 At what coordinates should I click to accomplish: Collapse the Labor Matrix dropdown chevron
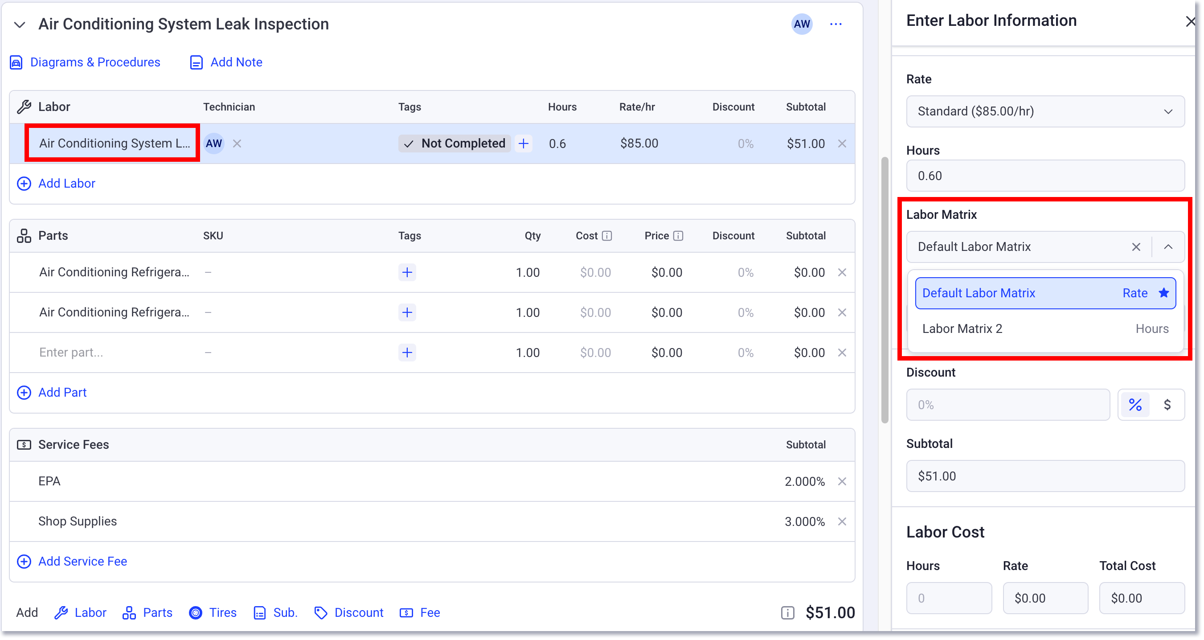pos(1168,247)
